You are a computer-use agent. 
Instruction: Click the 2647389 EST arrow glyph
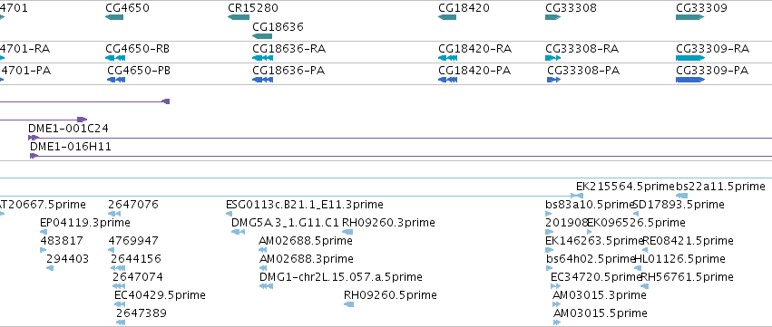pyautogui.click(x=121, y=322)
